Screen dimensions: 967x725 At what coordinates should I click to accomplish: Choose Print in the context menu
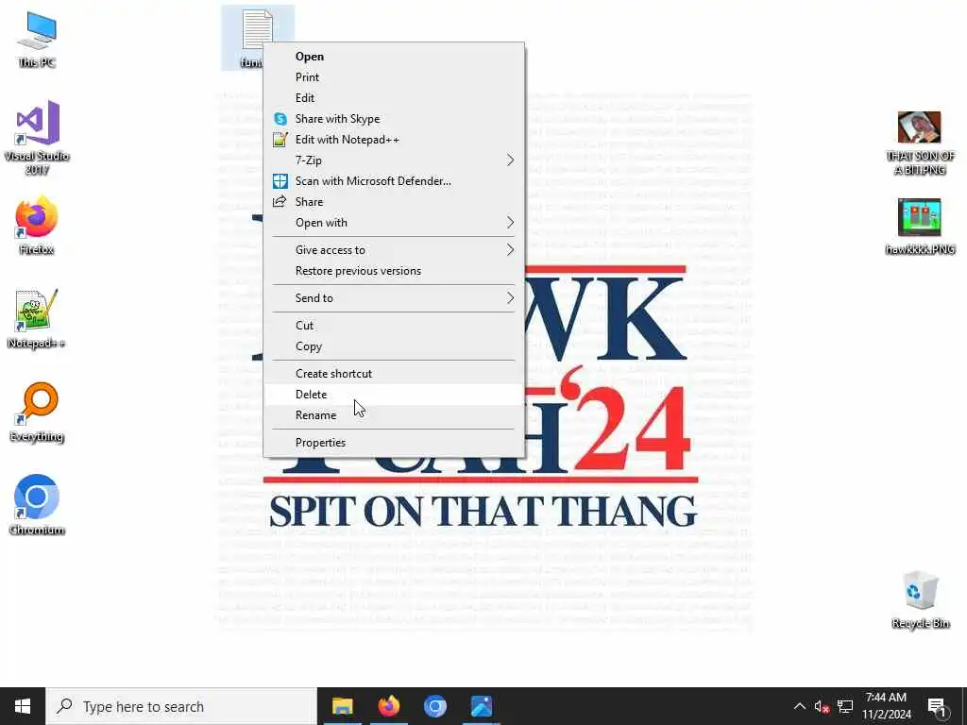click(394, 77)
